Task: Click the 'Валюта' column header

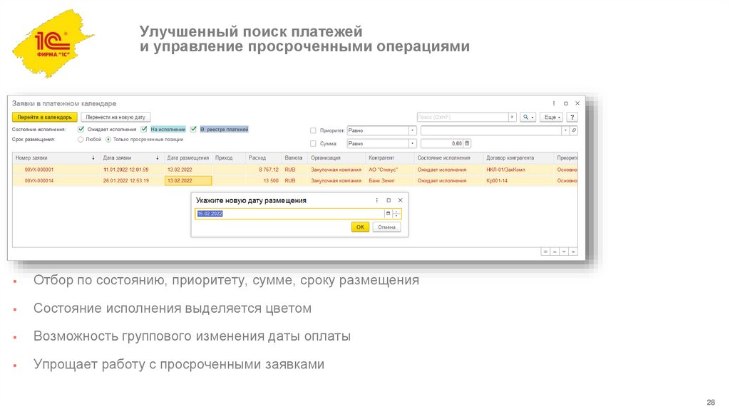Action: tap(294, 158)
